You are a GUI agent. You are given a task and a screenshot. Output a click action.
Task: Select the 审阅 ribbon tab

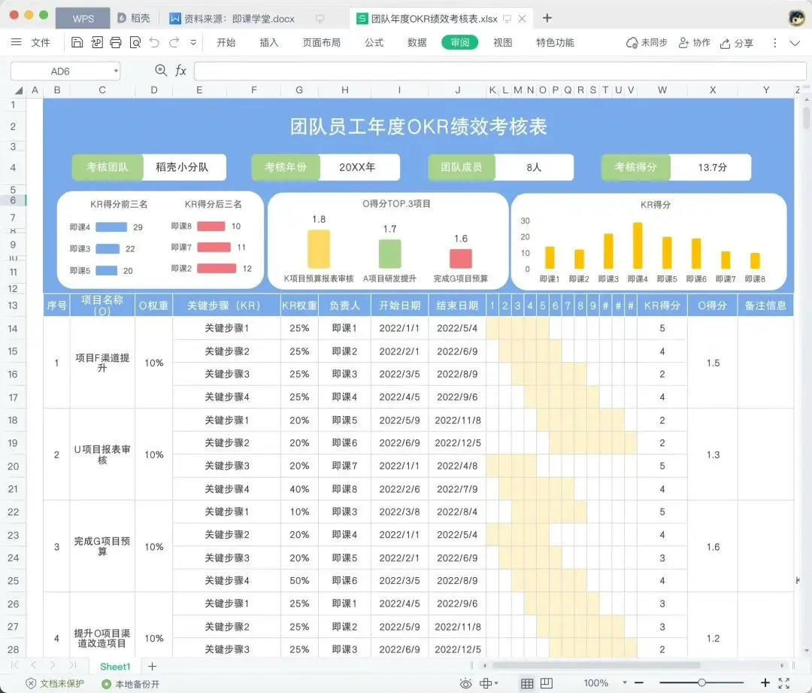point(459,42)
